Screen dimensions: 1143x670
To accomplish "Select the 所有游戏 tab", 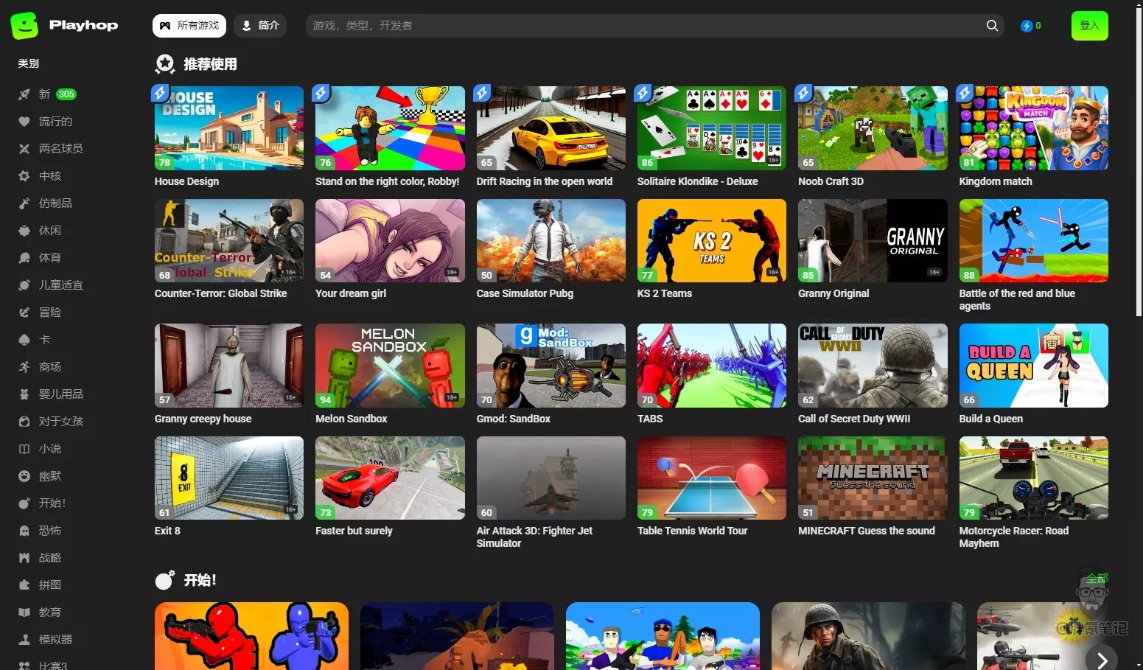I will coord(189,26).
